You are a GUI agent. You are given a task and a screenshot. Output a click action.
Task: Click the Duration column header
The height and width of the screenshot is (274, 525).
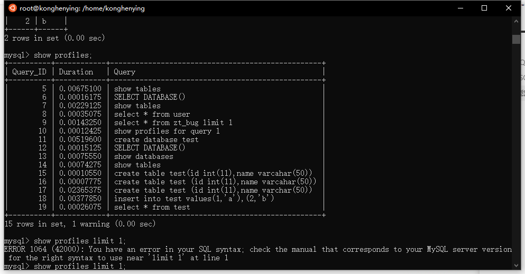pyautogui.click(x=76, y=72)
